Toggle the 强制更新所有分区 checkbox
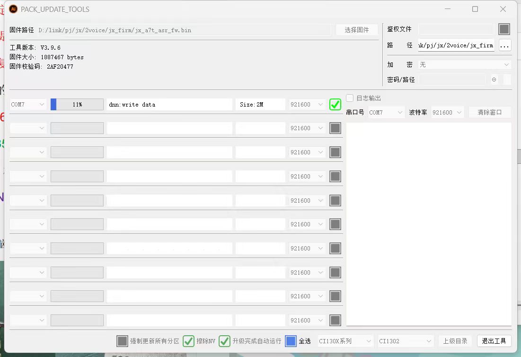The height and width of the screenshot is (357, 521). coord(122,340)
